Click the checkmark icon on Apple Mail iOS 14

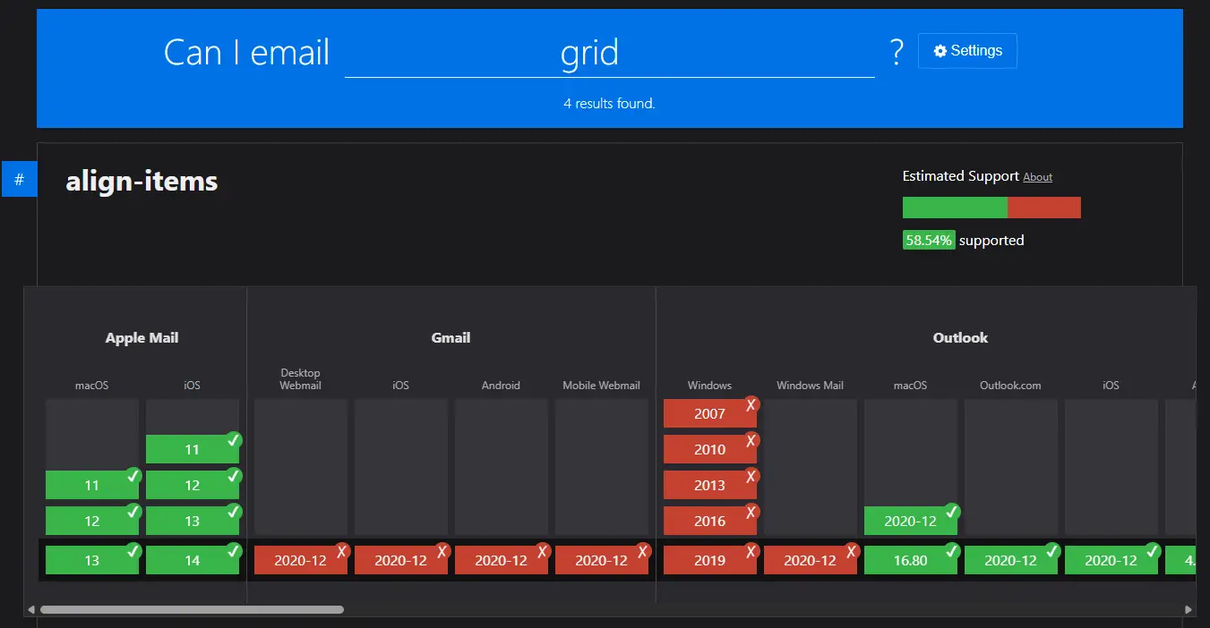pos(234,551)
